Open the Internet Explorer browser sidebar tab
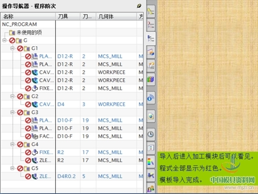Image resolution: width=258 pixels, height=194 pixels. pyautogui.click(x=151, y=97)
